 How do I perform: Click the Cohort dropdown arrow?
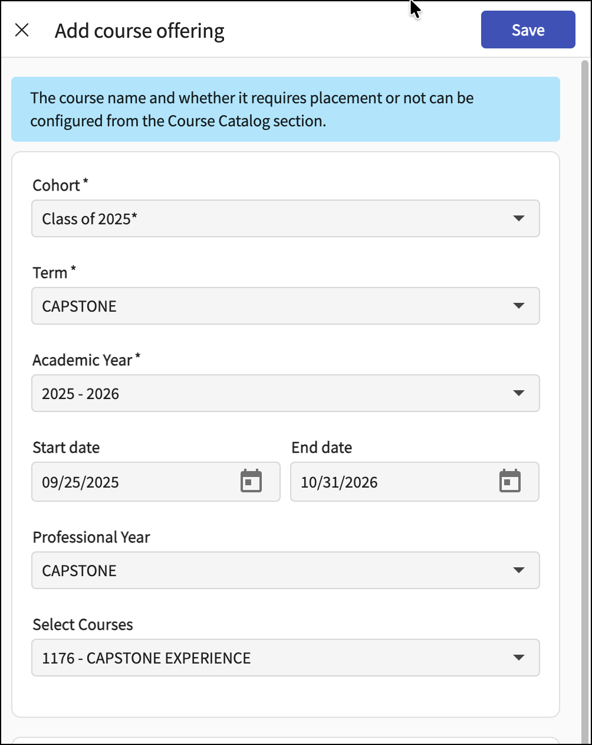[518, 218]
